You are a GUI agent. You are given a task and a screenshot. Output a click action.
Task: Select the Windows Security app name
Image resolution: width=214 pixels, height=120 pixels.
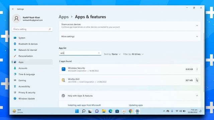click(x=77, y=68)
